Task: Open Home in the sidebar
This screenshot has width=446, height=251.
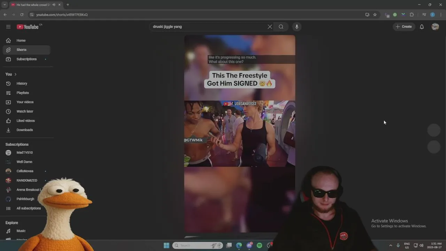Action: (x=26, y=40)
